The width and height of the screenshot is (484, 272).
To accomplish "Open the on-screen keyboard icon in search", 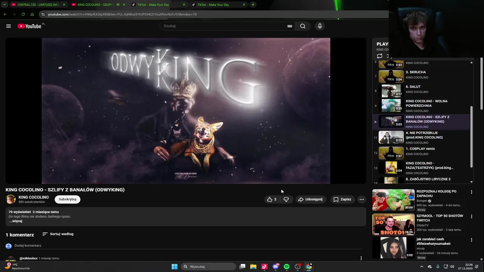I will click(290, 26).
